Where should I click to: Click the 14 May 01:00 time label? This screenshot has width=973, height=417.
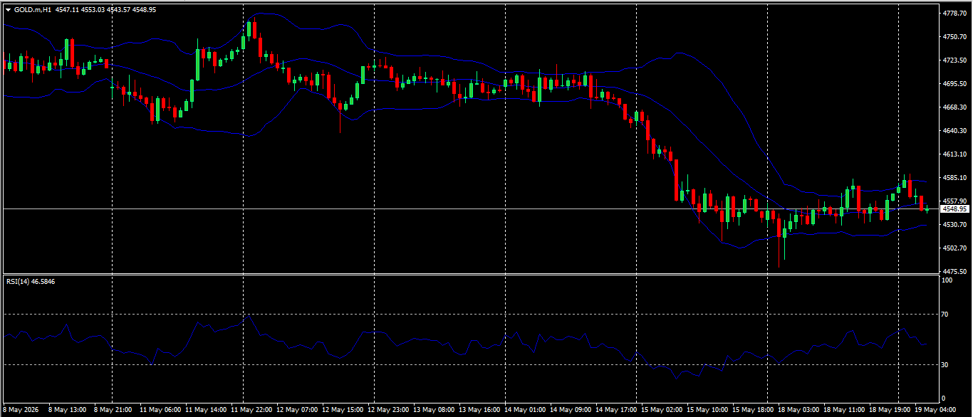click(525, 410)
